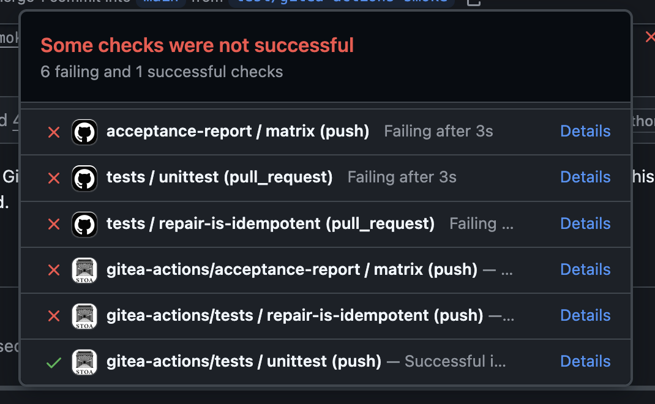The height and width of the screenshot is (404, 655).
Task: View Details of gitea-actions/tests / repair-is-idempotent
Action: [585, 315]
